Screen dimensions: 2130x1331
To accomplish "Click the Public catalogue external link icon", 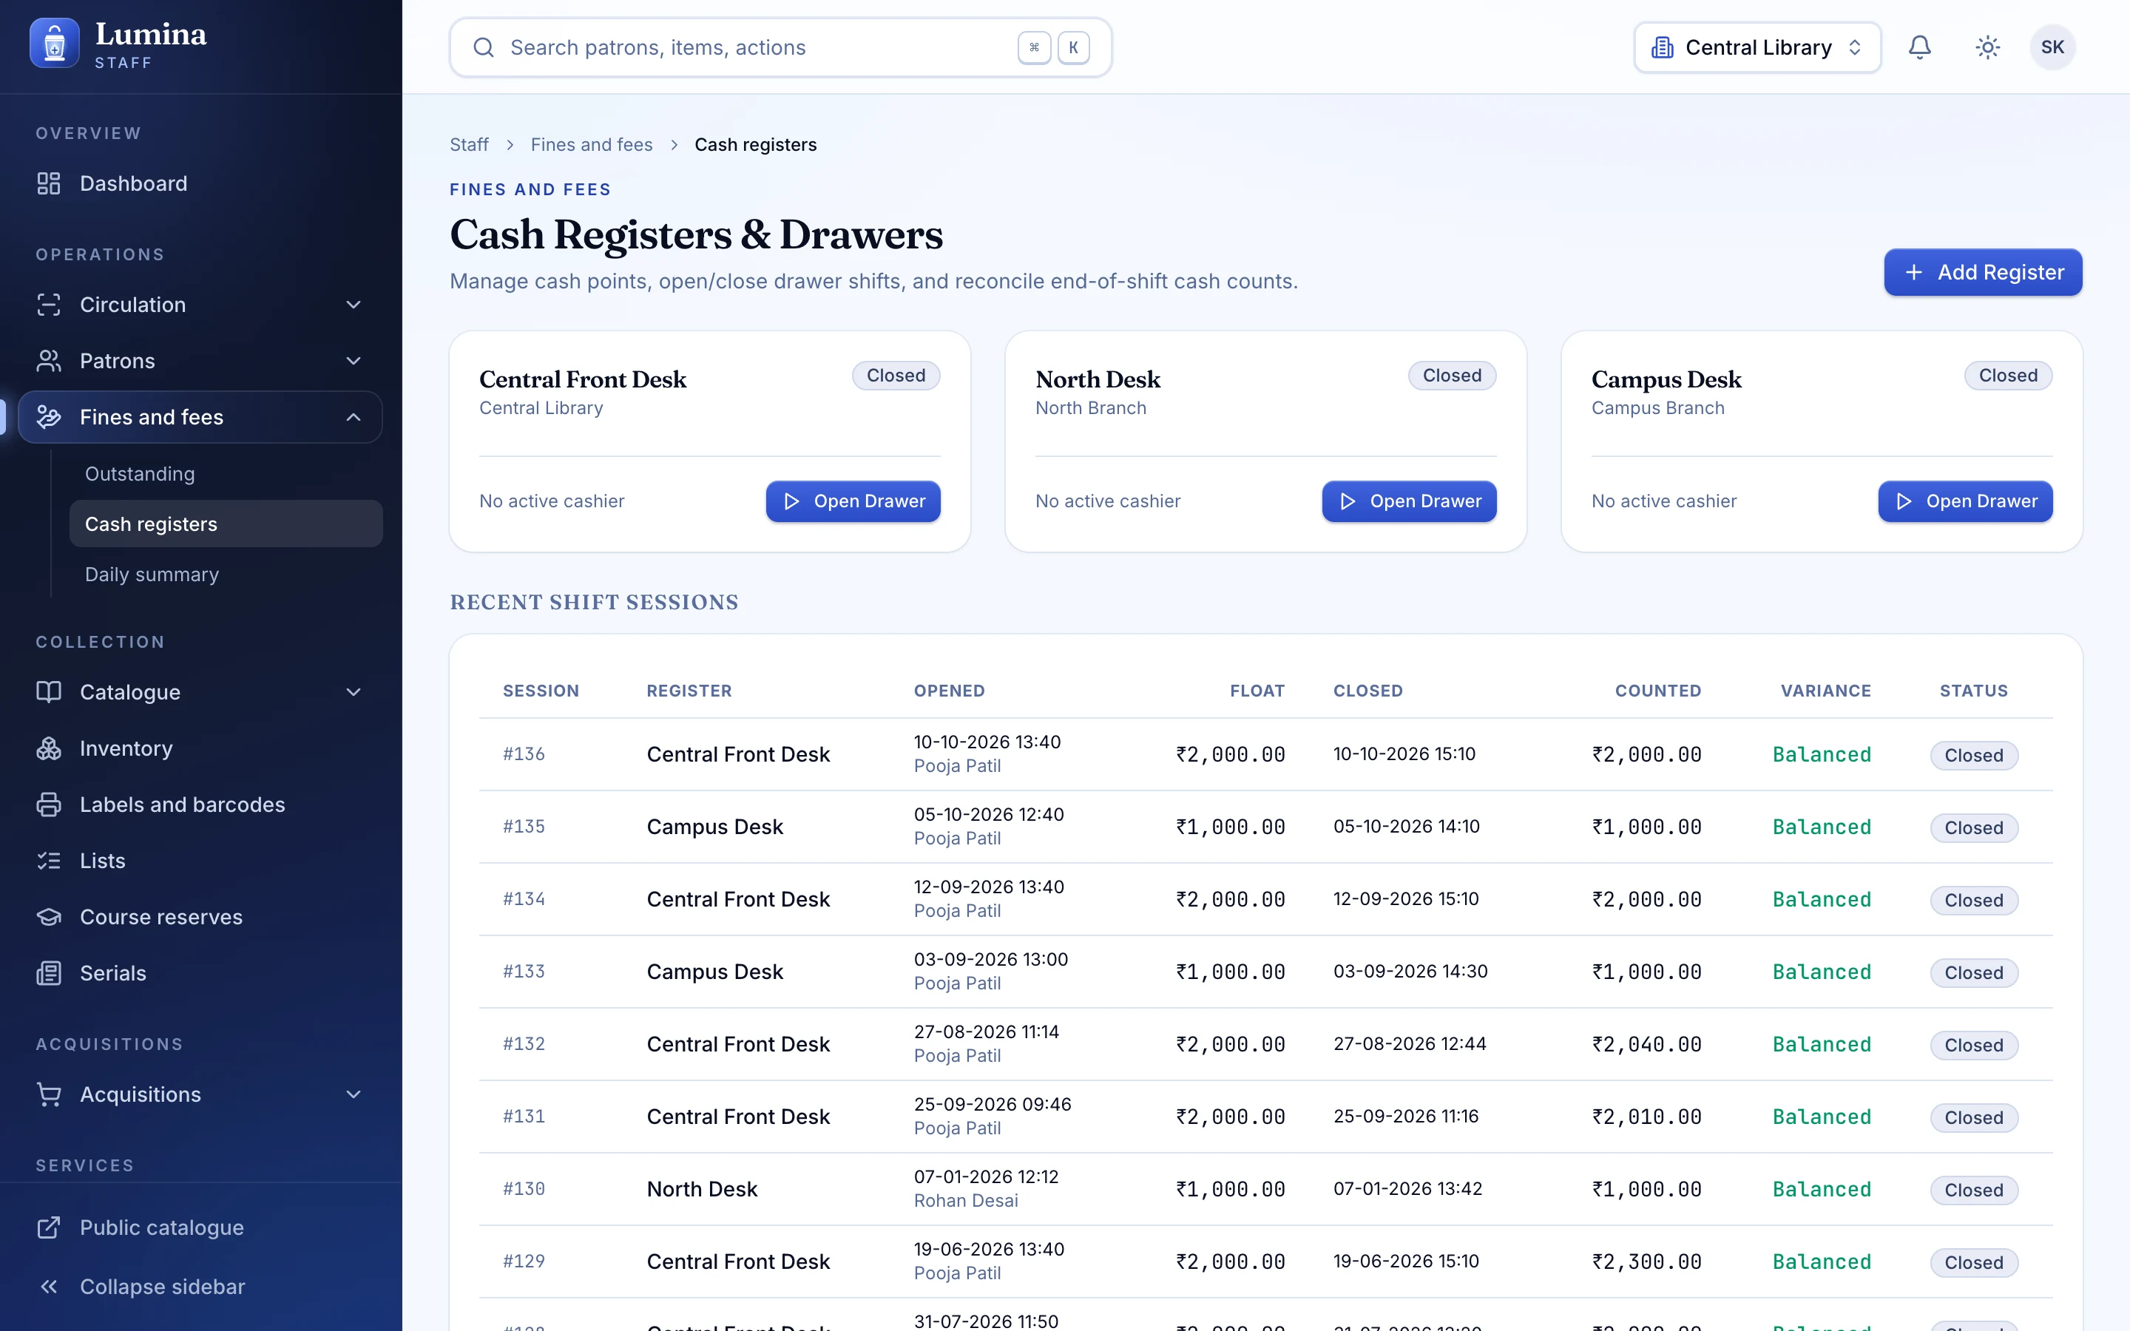I will tap(48, 1227).
